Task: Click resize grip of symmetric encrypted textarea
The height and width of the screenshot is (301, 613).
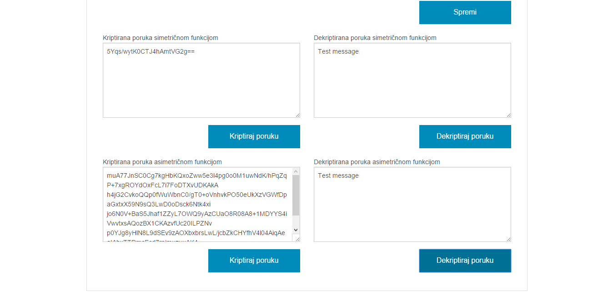Action: coord(297,115)
